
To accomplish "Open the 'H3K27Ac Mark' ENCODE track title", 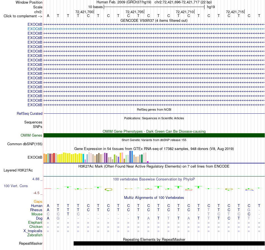I will tap(154, 166).
